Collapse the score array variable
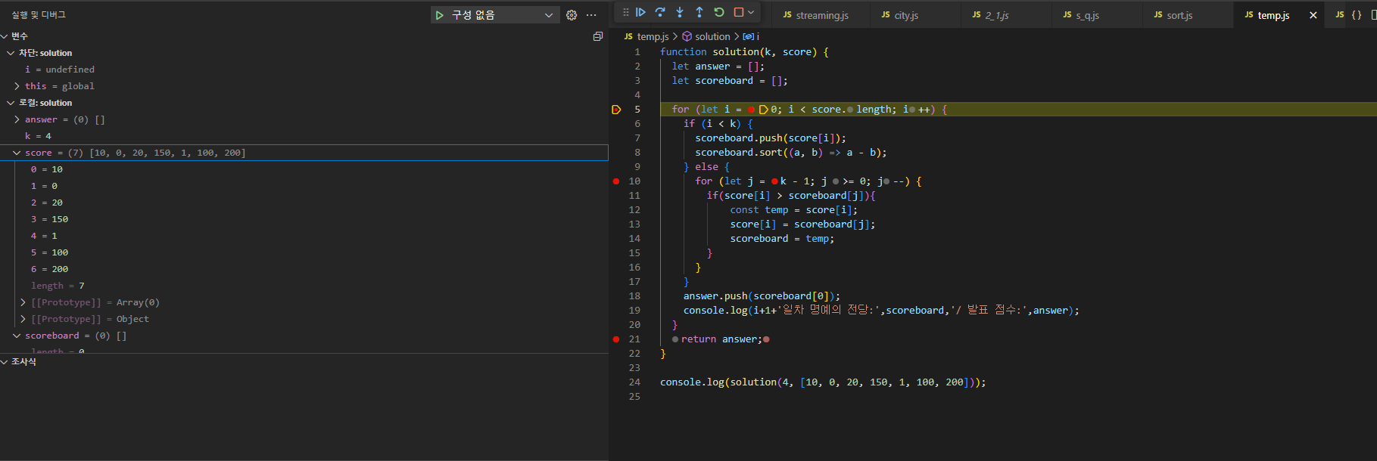The image size is (1377, 461). point(17,153)
